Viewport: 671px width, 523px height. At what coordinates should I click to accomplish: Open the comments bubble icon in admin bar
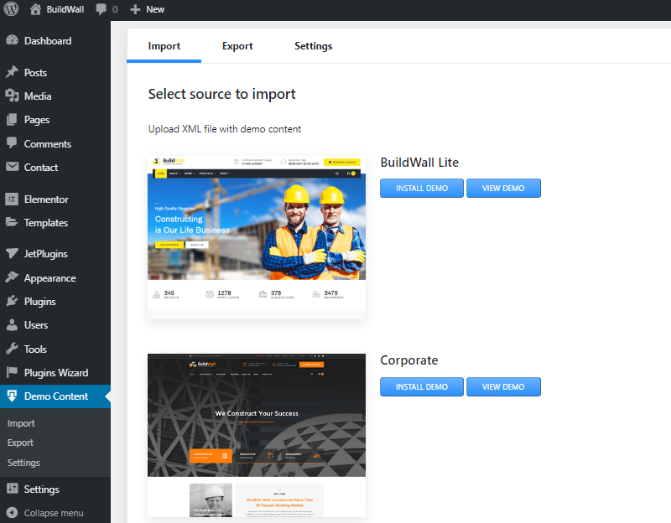[101, 9]
